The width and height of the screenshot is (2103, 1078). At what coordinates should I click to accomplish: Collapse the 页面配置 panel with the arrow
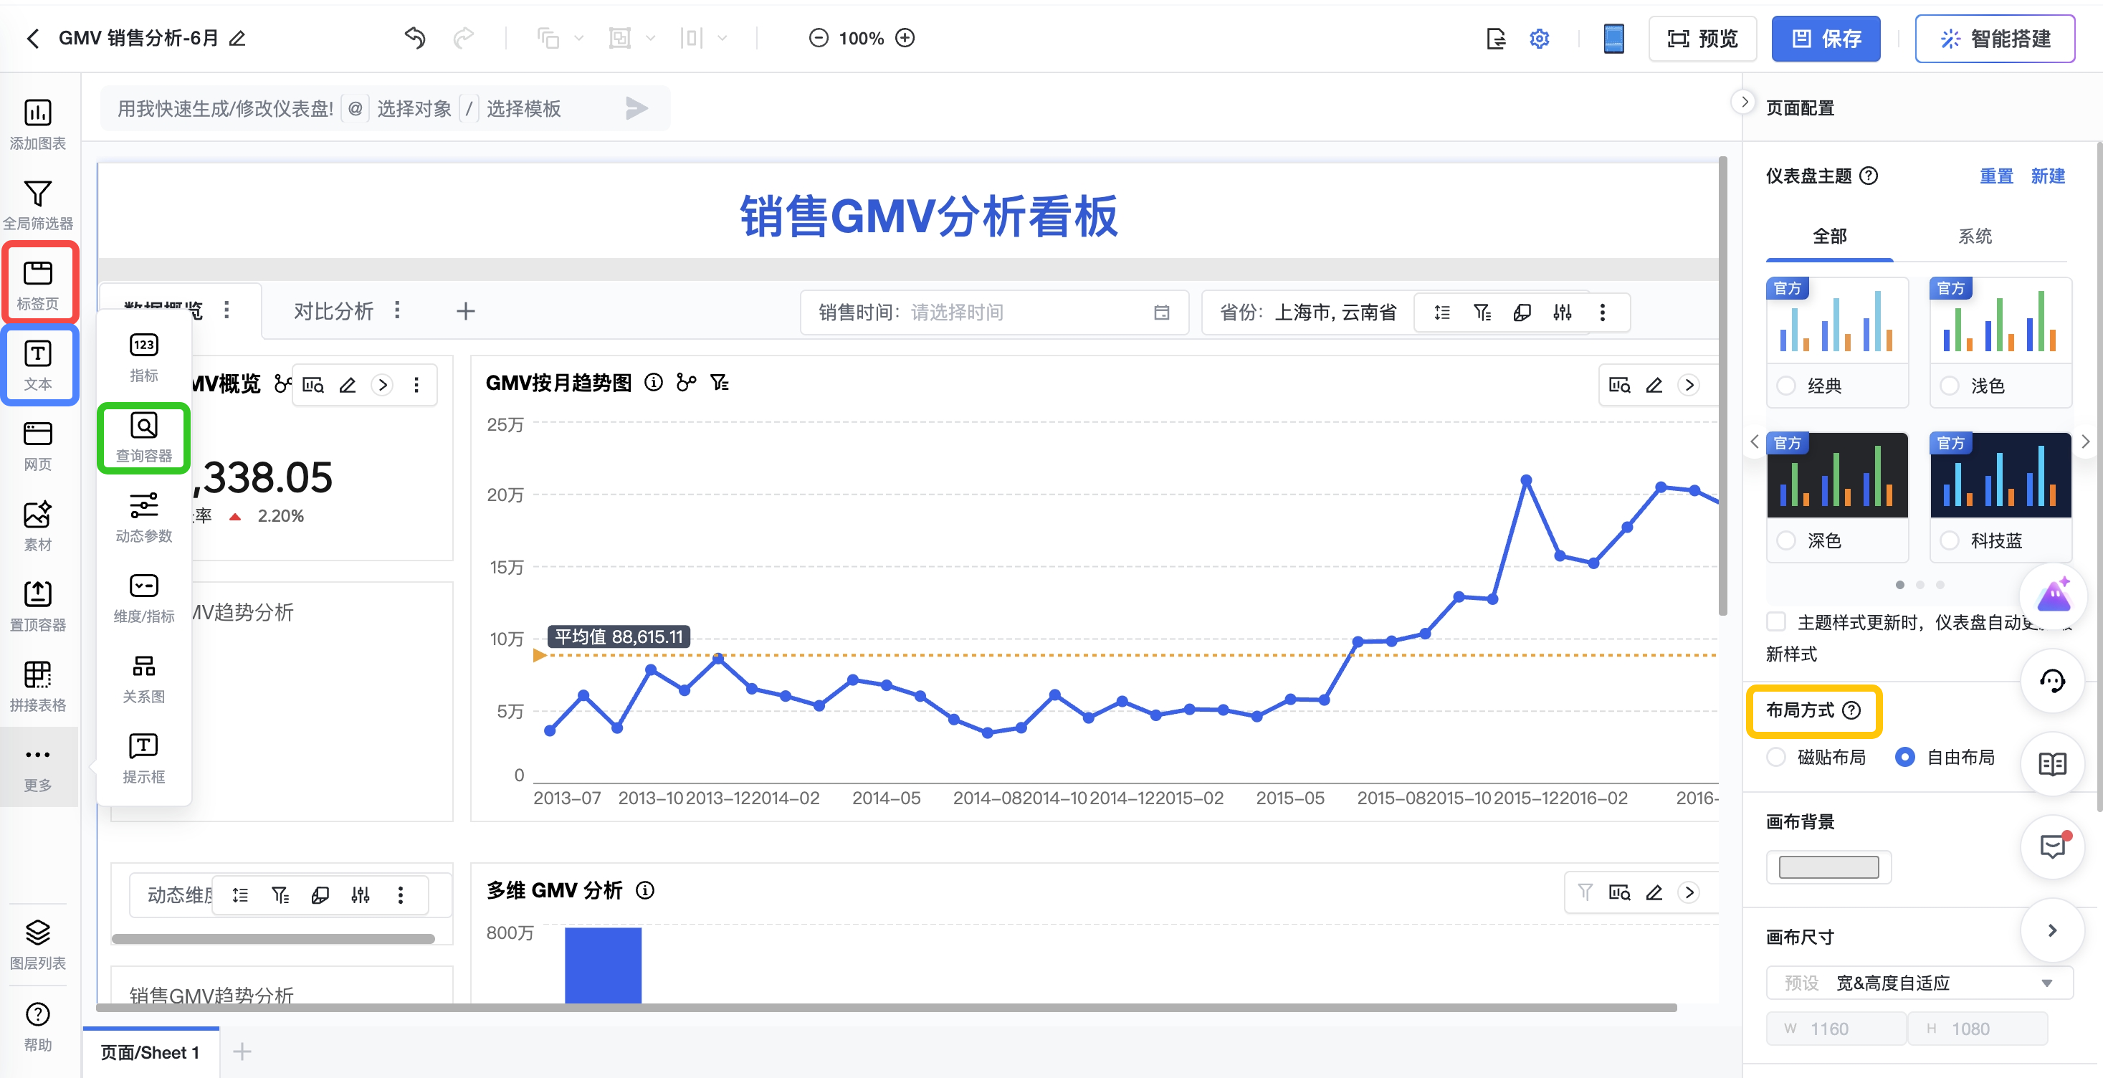coord(1744,103)
